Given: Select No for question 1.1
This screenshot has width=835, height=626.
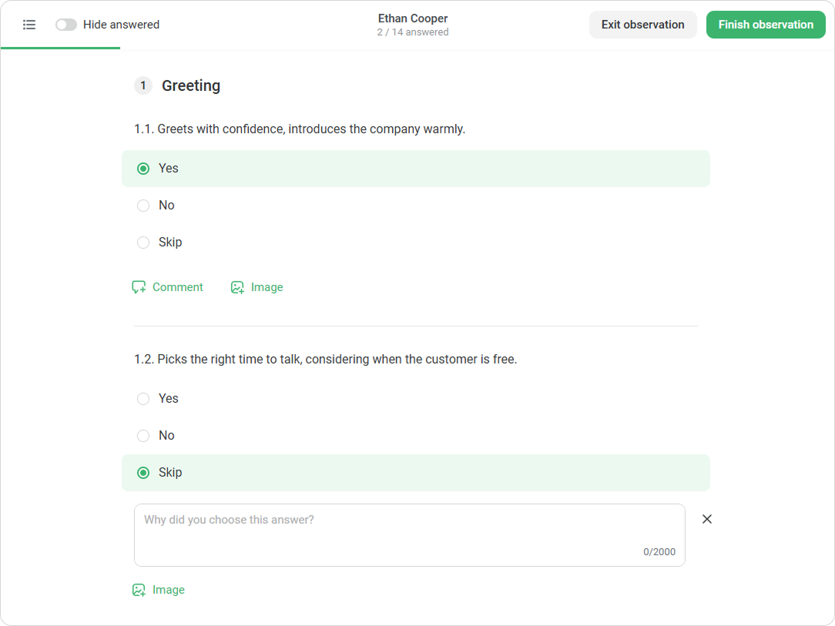Looking at the screenshot, I should [415, 206].
